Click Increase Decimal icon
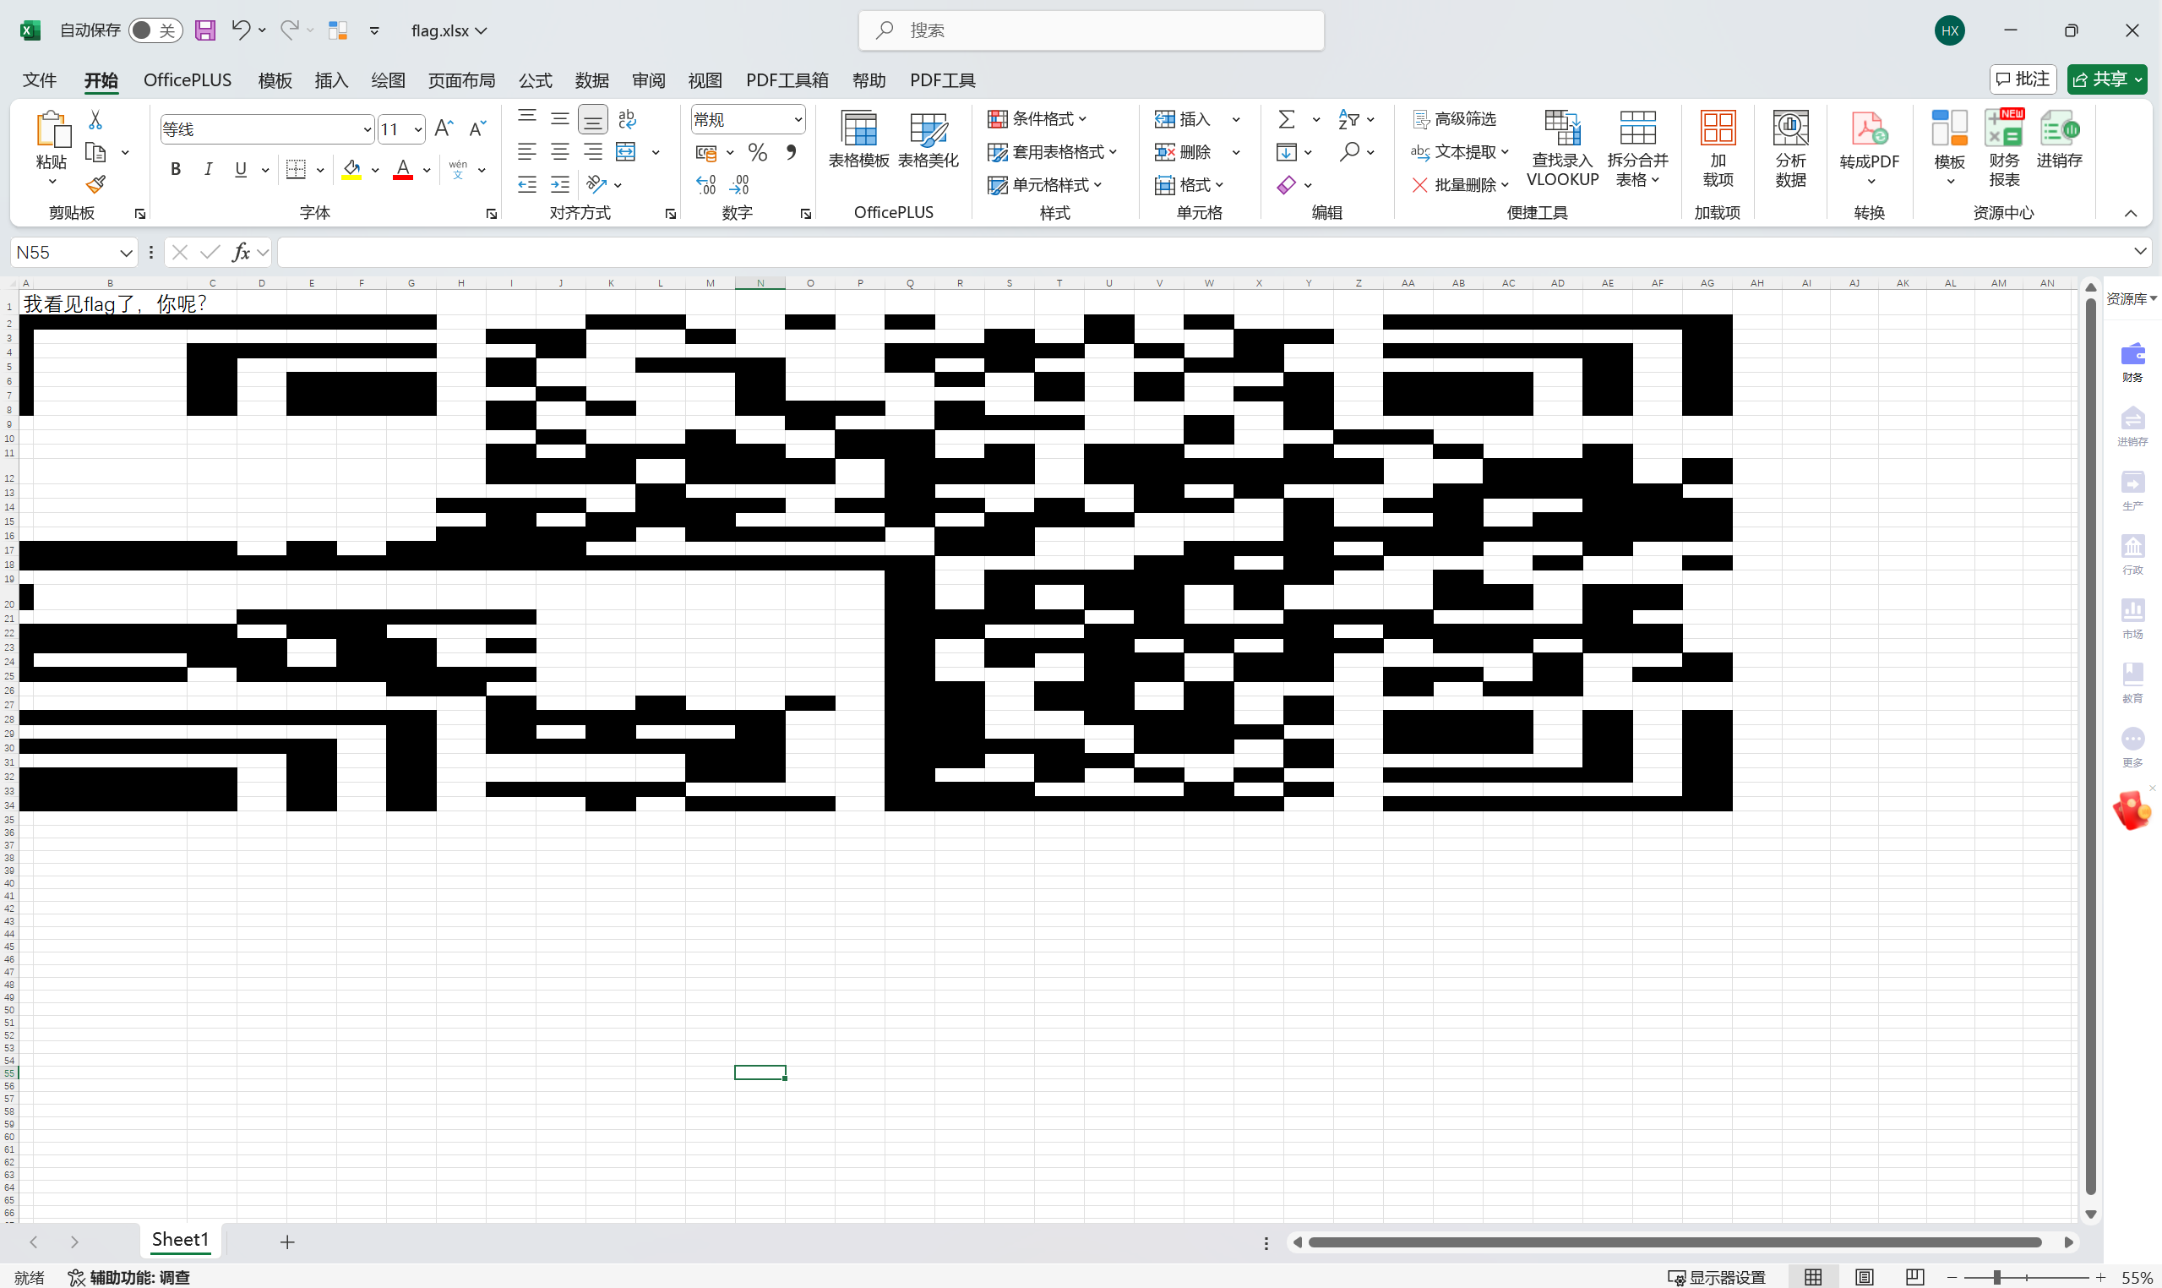 706,184
